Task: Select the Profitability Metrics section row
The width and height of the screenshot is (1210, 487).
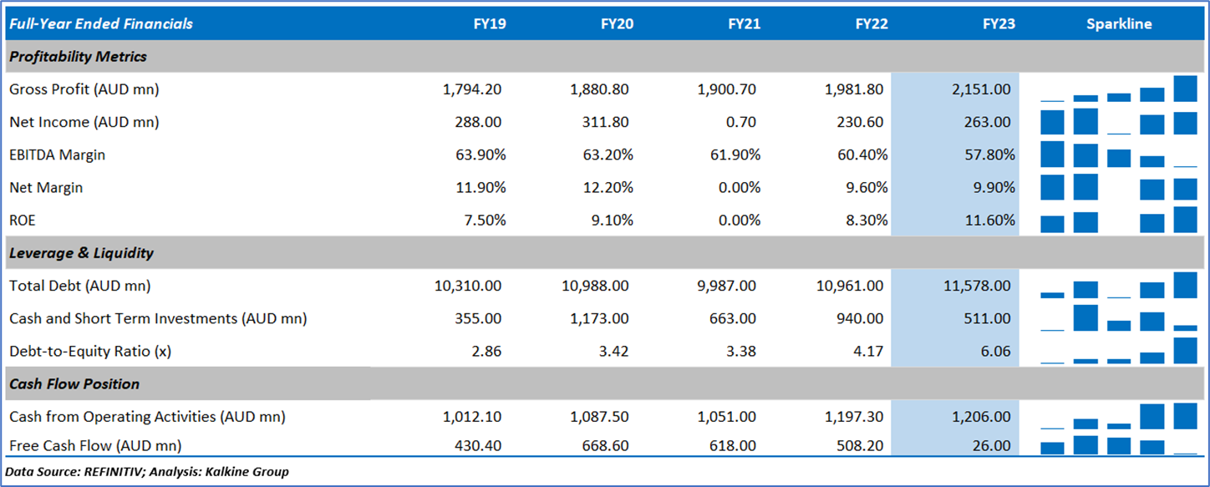Action: [78, 57]
